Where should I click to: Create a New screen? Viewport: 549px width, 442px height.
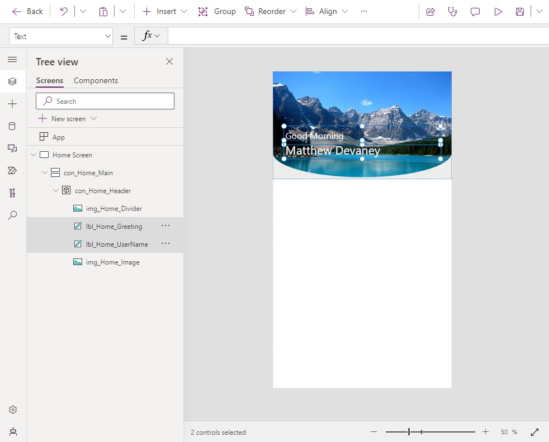click(66, 118)
